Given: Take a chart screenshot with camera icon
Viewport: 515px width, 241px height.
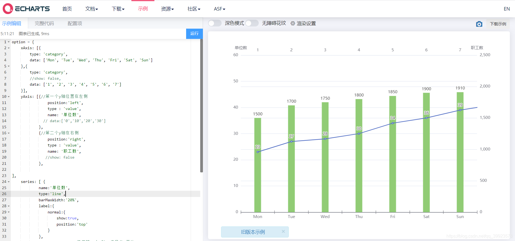Looking at the screenshot, I should point(479,24).
